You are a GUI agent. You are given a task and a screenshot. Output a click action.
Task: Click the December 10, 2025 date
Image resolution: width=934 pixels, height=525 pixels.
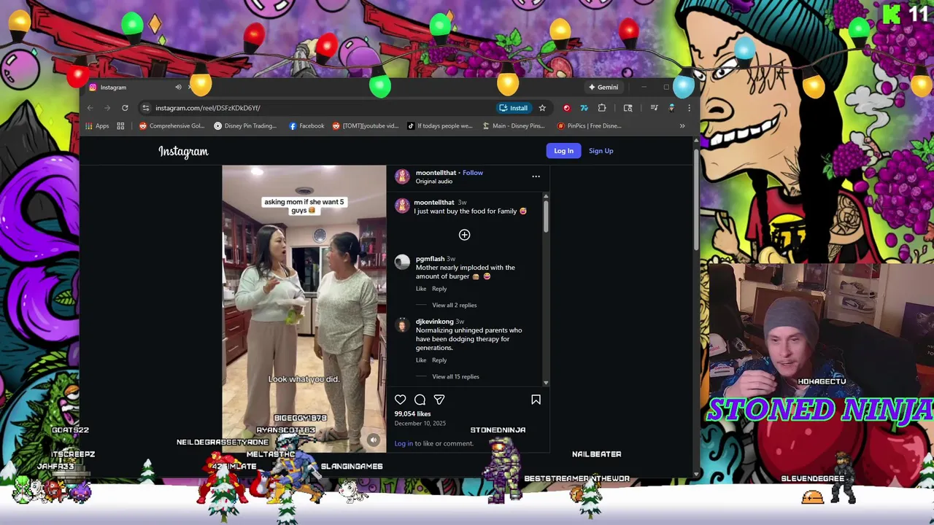[420, 424]
